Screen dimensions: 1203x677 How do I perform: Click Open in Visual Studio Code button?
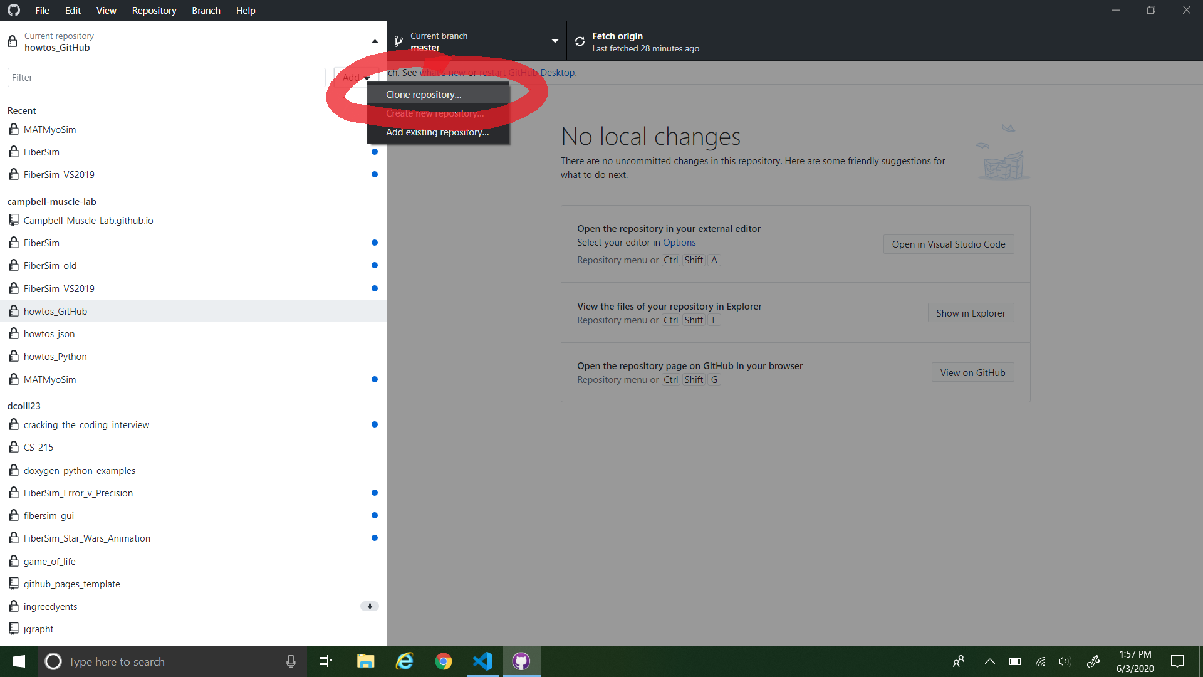949,244
